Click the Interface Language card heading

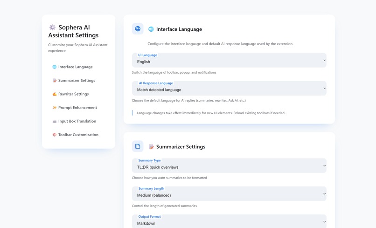(x=179, y=29)
